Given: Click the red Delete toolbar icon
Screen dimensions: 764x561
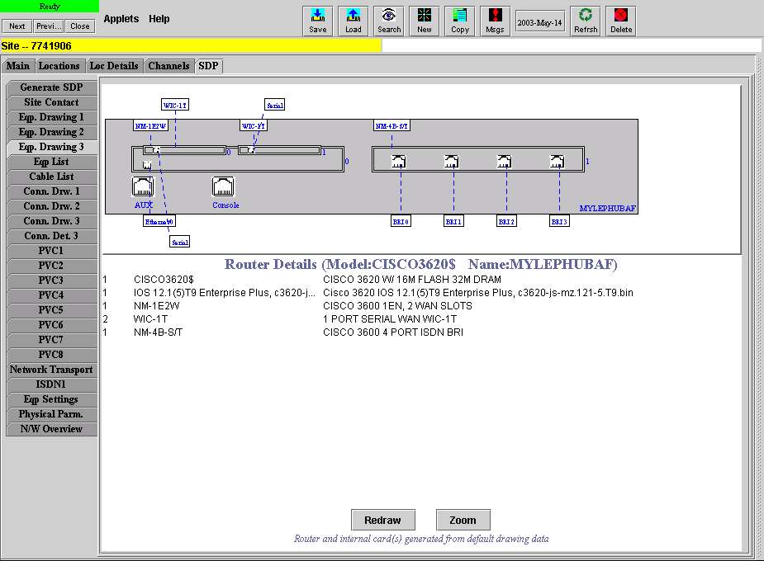Looking at the screenshot, I should click(621, 21).
